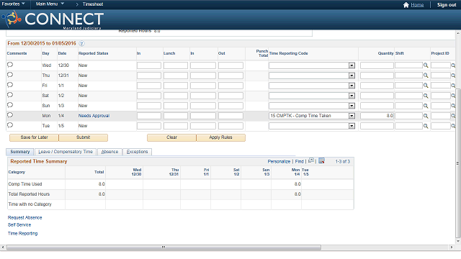Click Shift lookup magnifier in Tue 1/5 row
The image size is (461, 259).
click(x=426, y=126)
